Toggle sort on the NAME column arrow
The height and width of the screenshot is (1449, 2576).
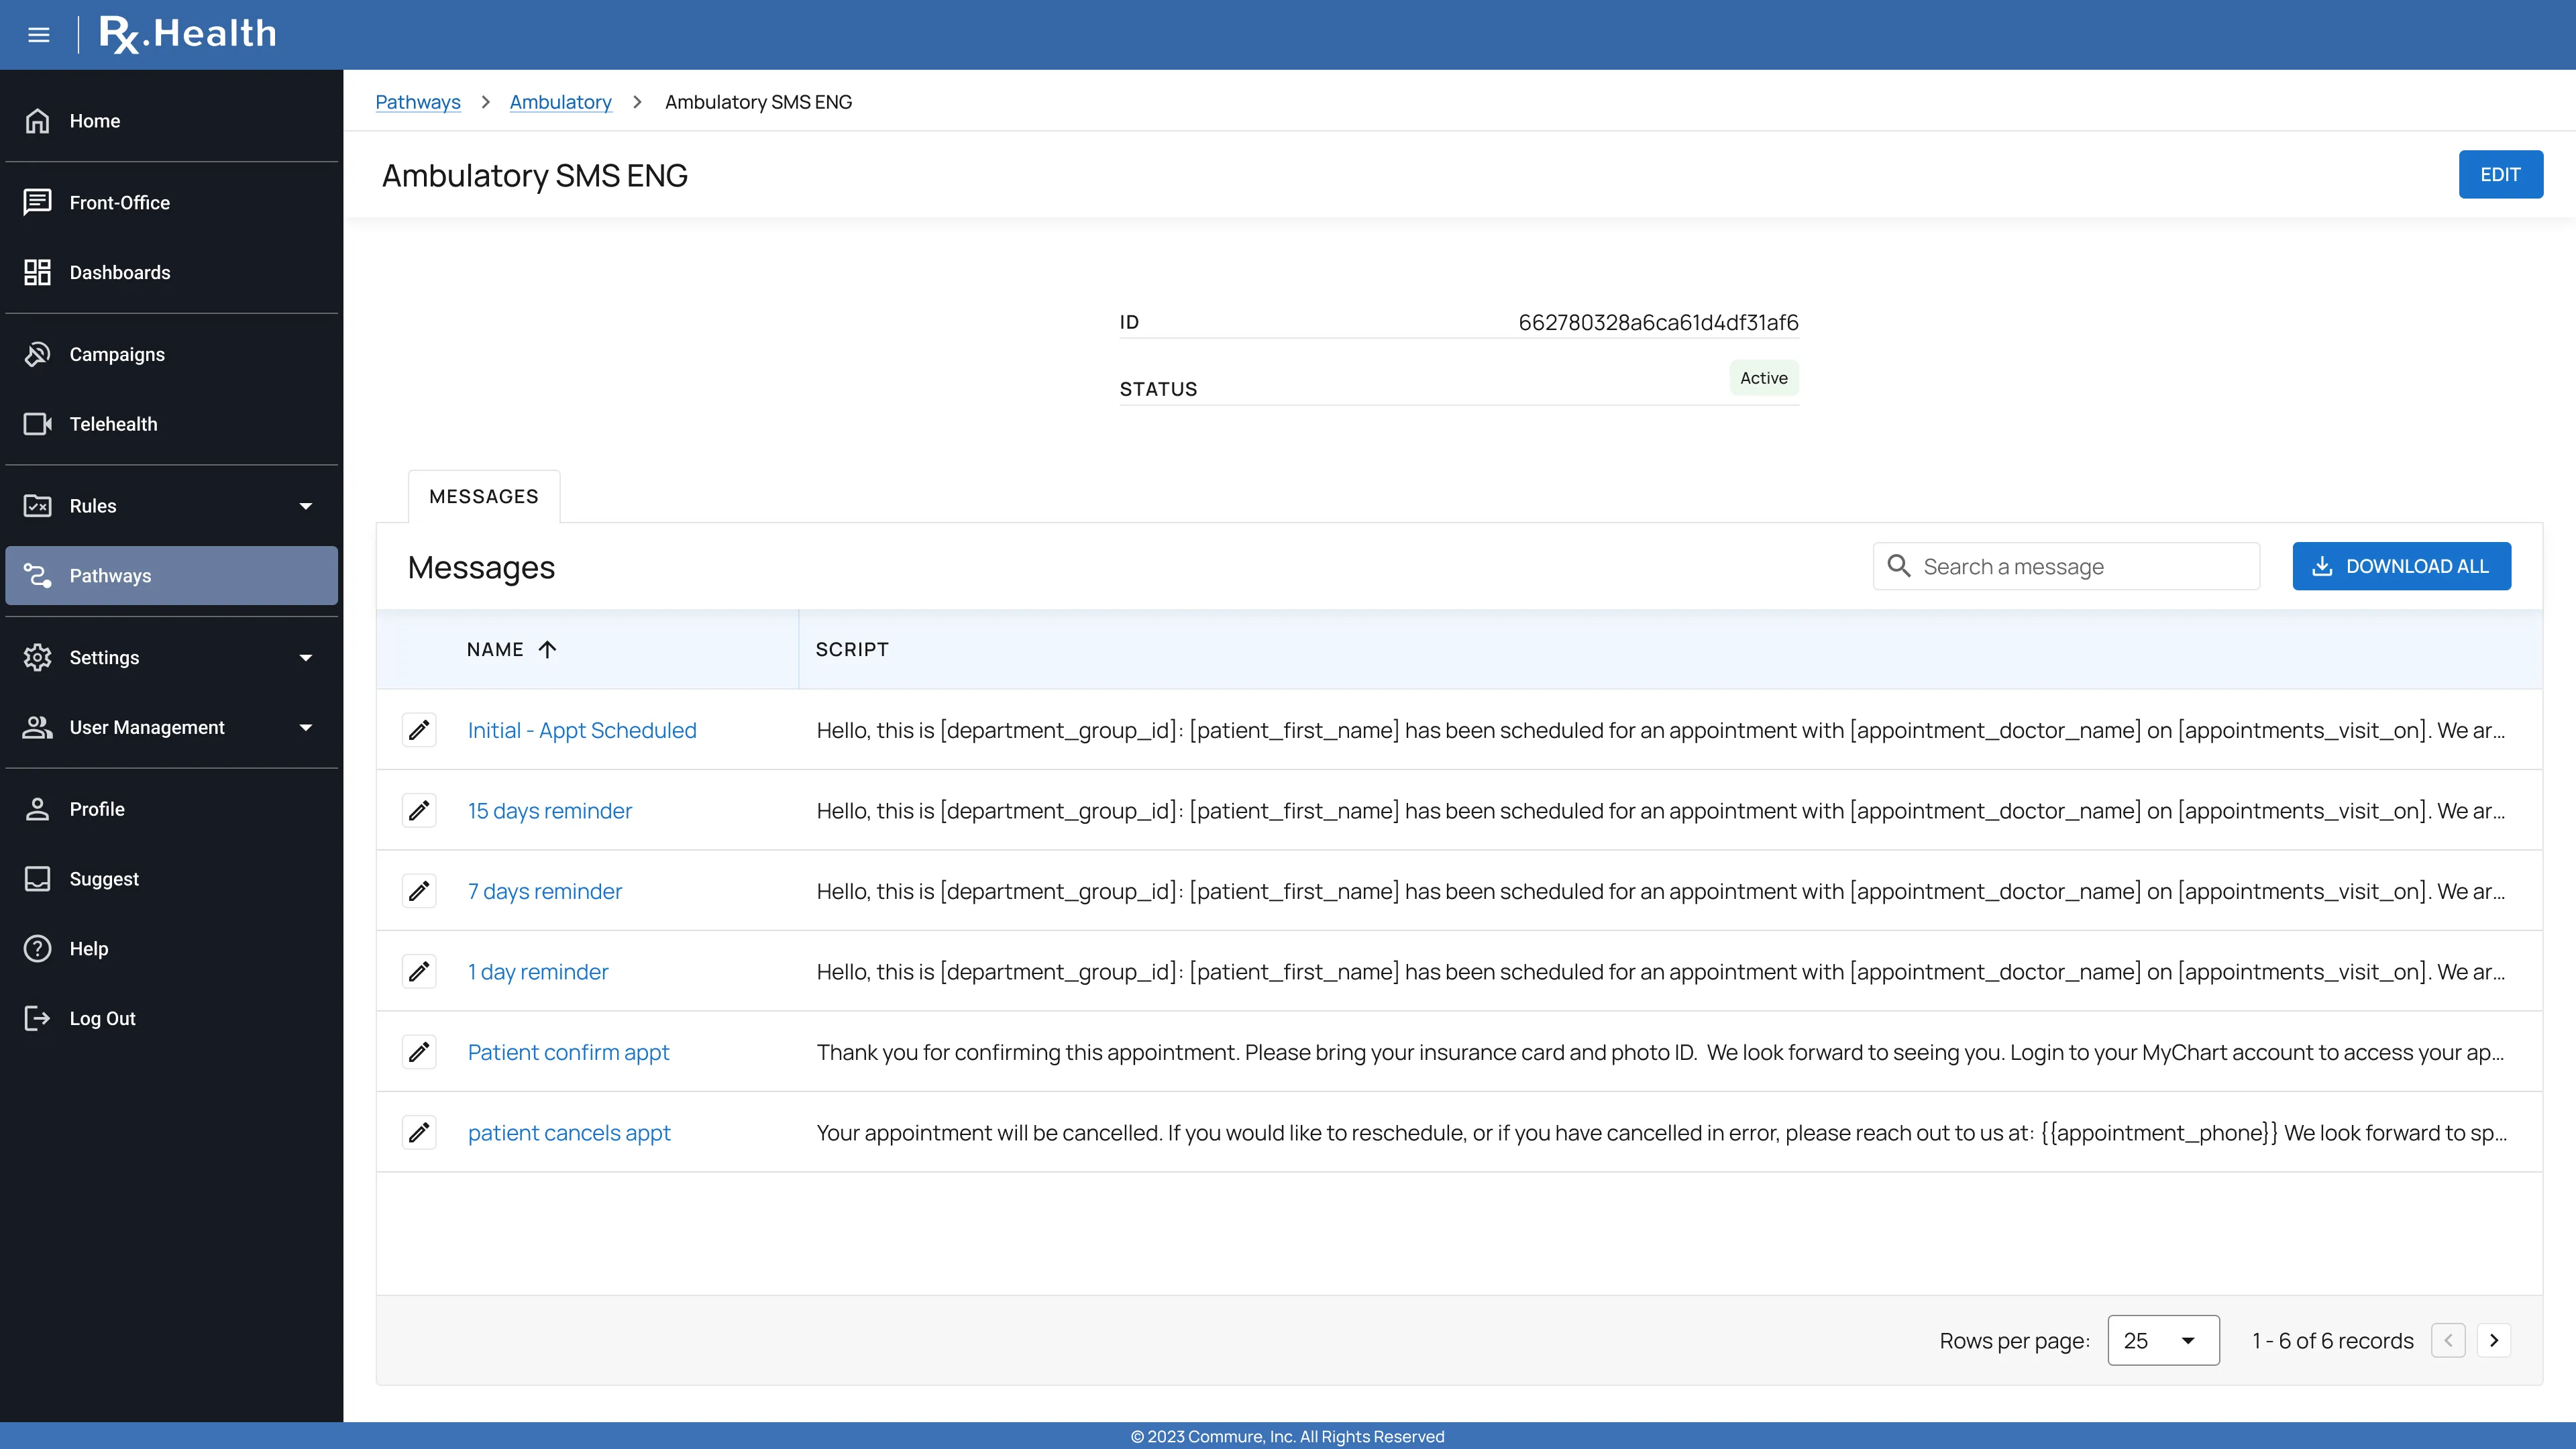[x=547, y=649]
